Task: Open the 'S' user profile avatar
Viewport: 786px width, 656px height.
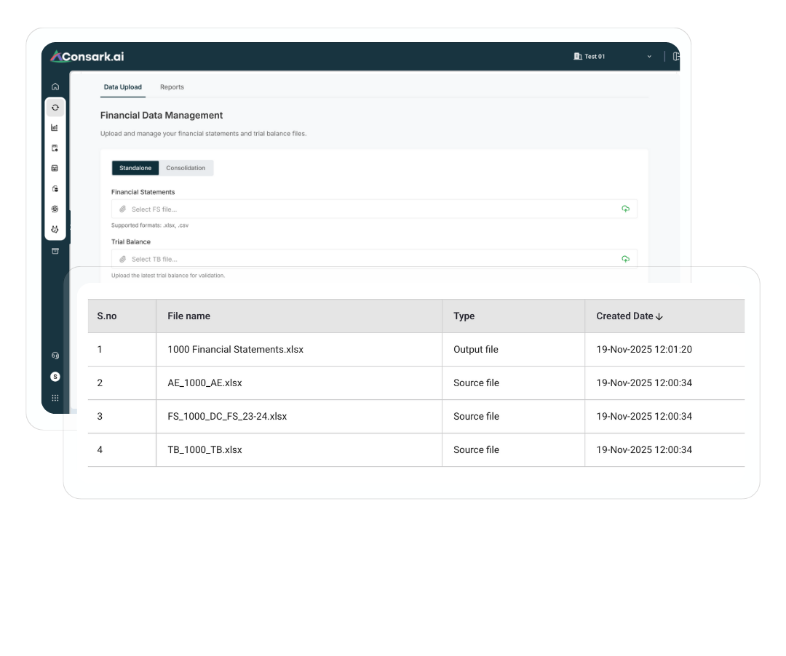Action: tap(55, 377)
